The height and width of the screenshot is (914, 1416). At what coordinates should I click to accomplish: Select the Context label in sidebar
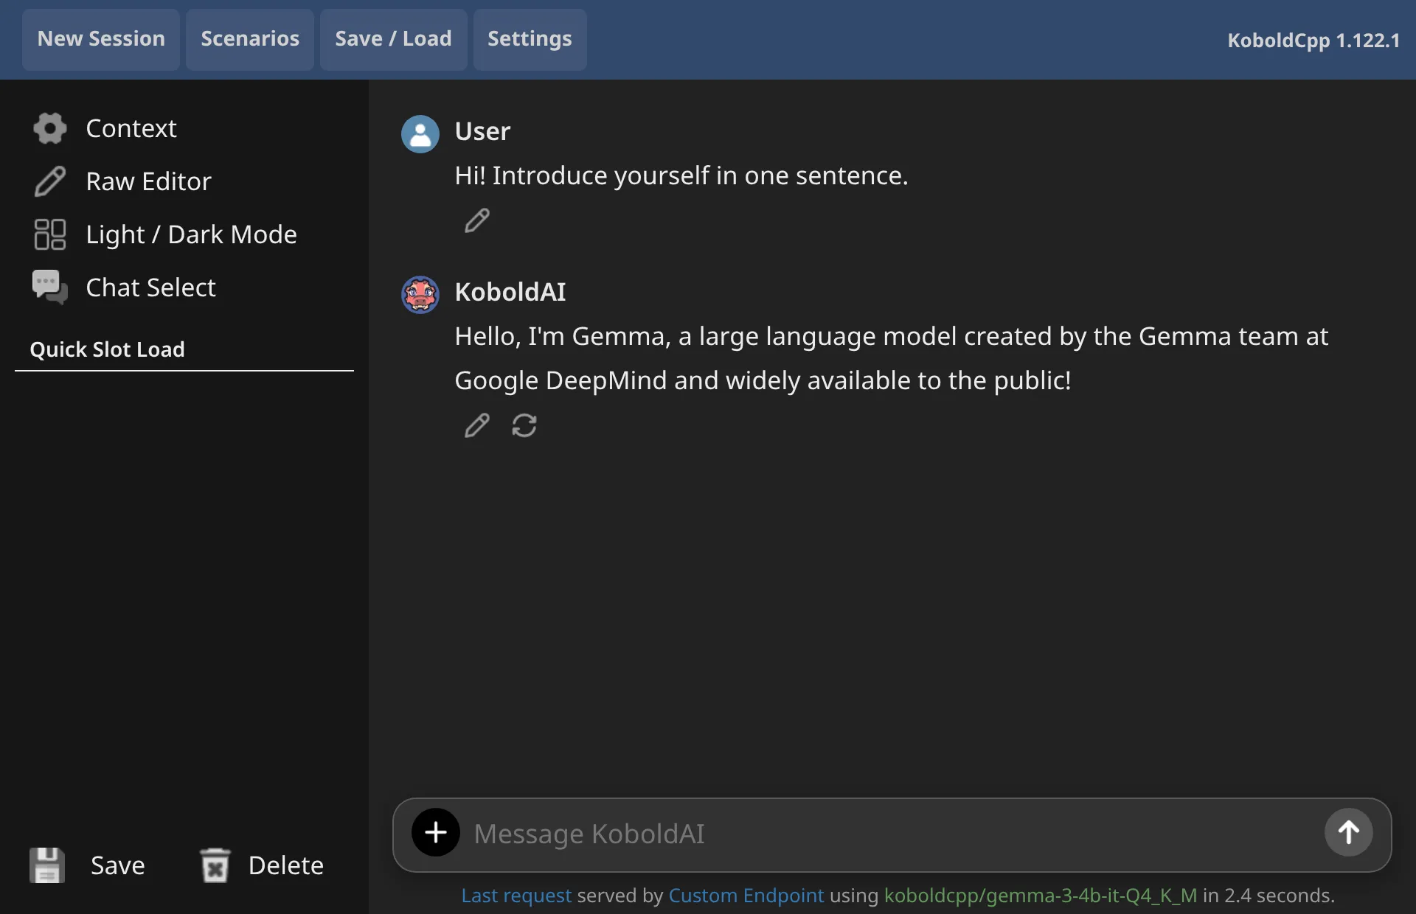click(x=131, y=128)
